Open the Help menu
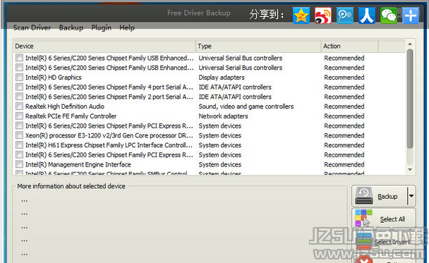This screenshot has height=263, width=429. pyautogui.click(x=127, y=27)
